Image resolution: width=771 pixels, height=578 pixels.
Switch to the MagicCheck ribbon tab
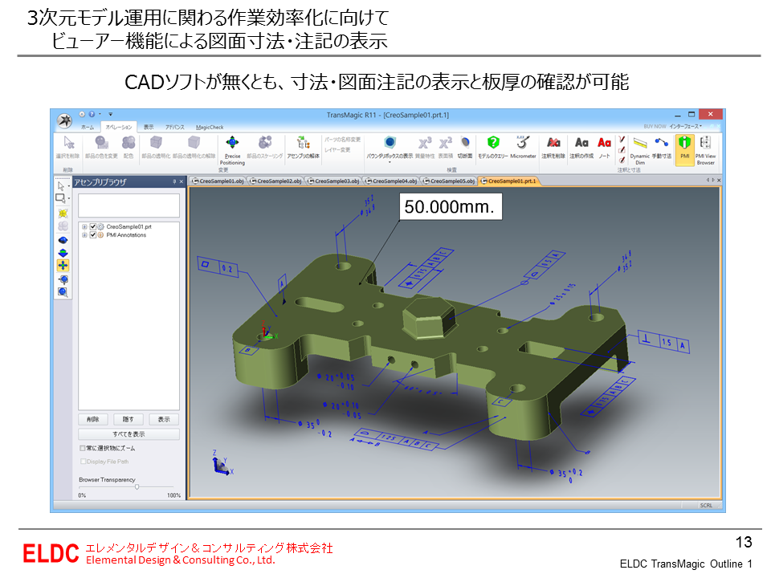pos(210,127)
